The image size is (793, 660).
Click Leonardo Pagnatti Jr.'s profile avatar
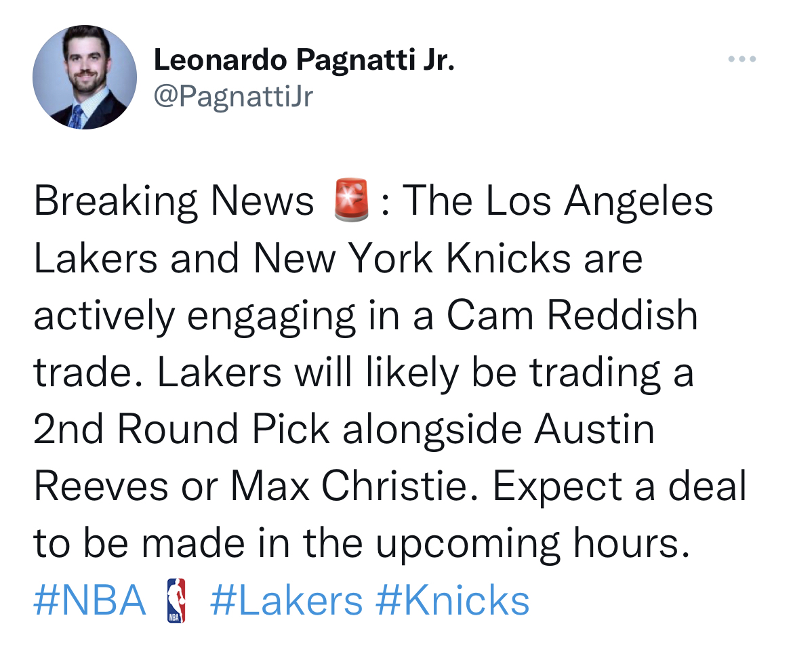tap(85, 77)
